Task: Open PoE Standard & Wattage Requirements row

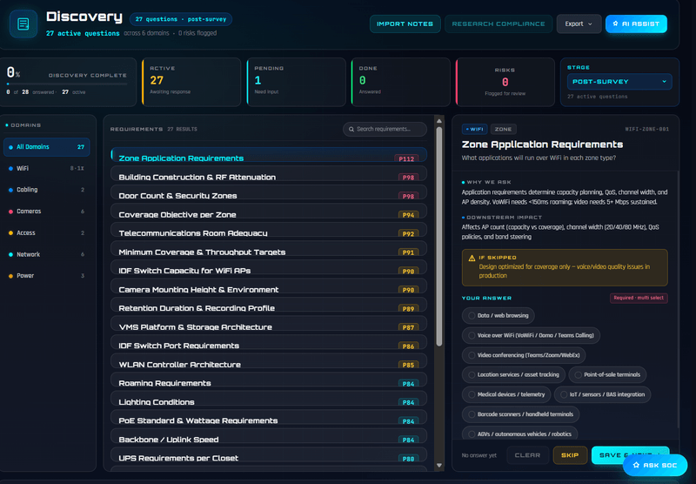Action: (269, 417)
